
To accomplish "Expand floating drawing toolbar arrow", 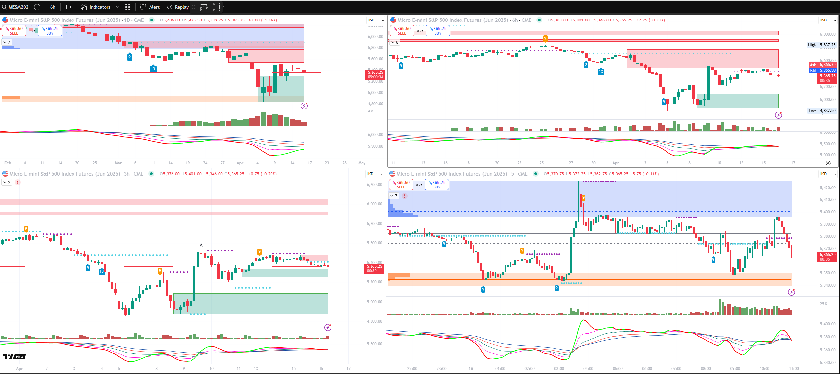I will click(x=223, y=6).
